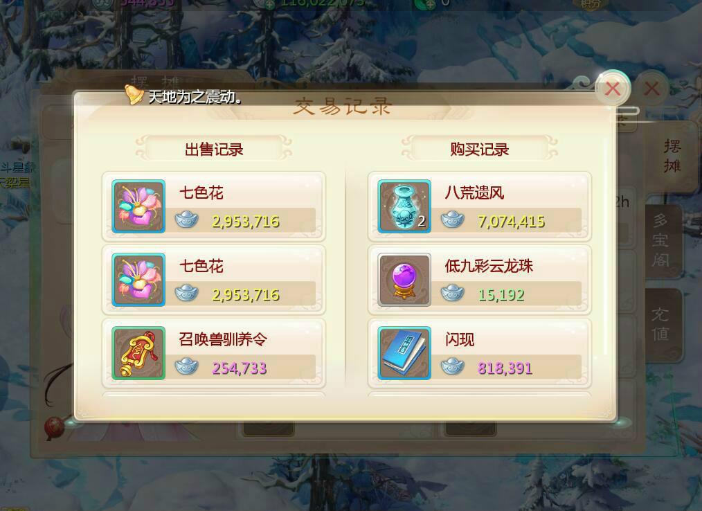The height and width of the screenshot is (511, 702).
Task: Click silver ingot icon beside 7,074,415
Action: 453,220
